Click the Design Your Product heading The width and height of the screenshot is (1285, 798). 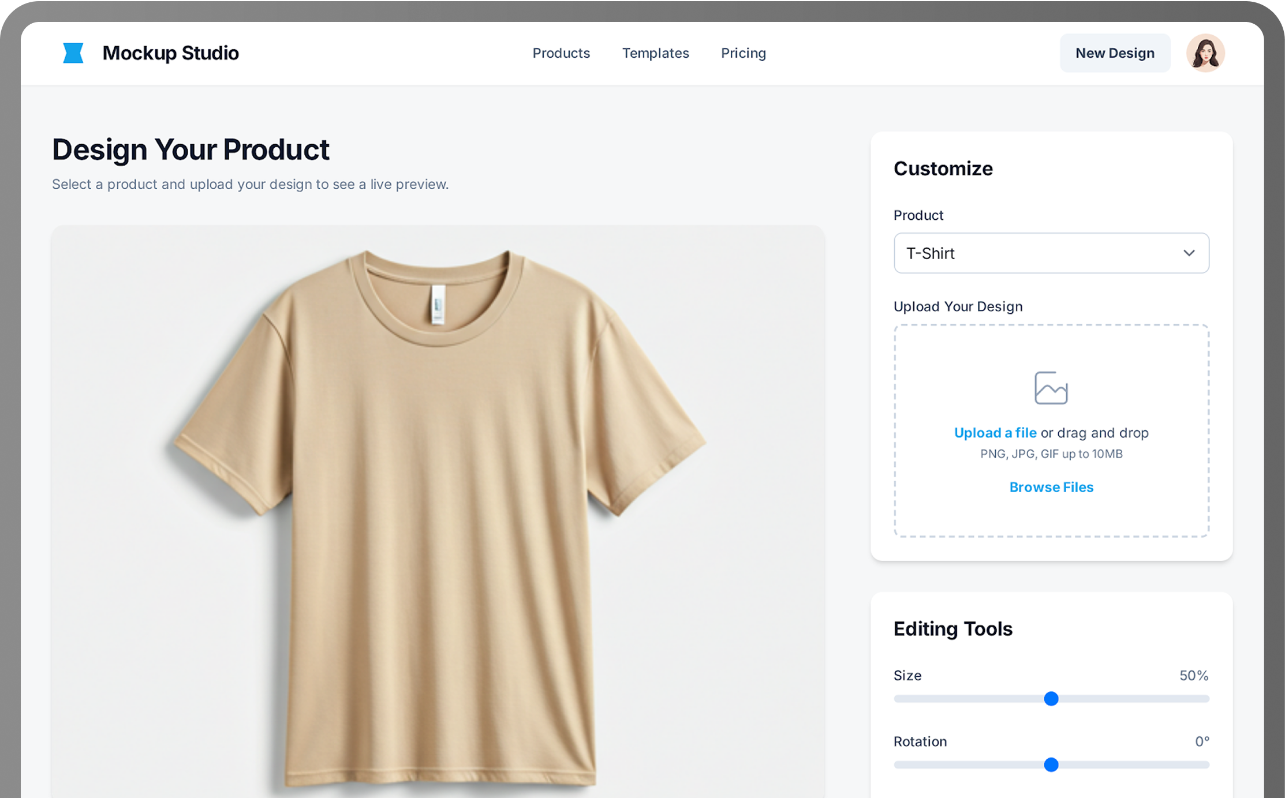pos(190,149)
